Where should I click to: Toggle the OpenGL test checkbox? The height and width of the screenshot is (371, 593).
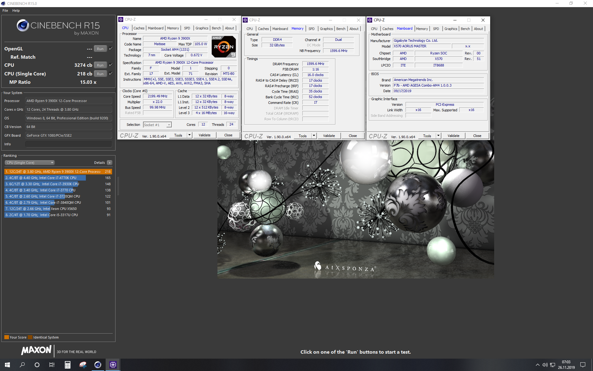[111, 49]
